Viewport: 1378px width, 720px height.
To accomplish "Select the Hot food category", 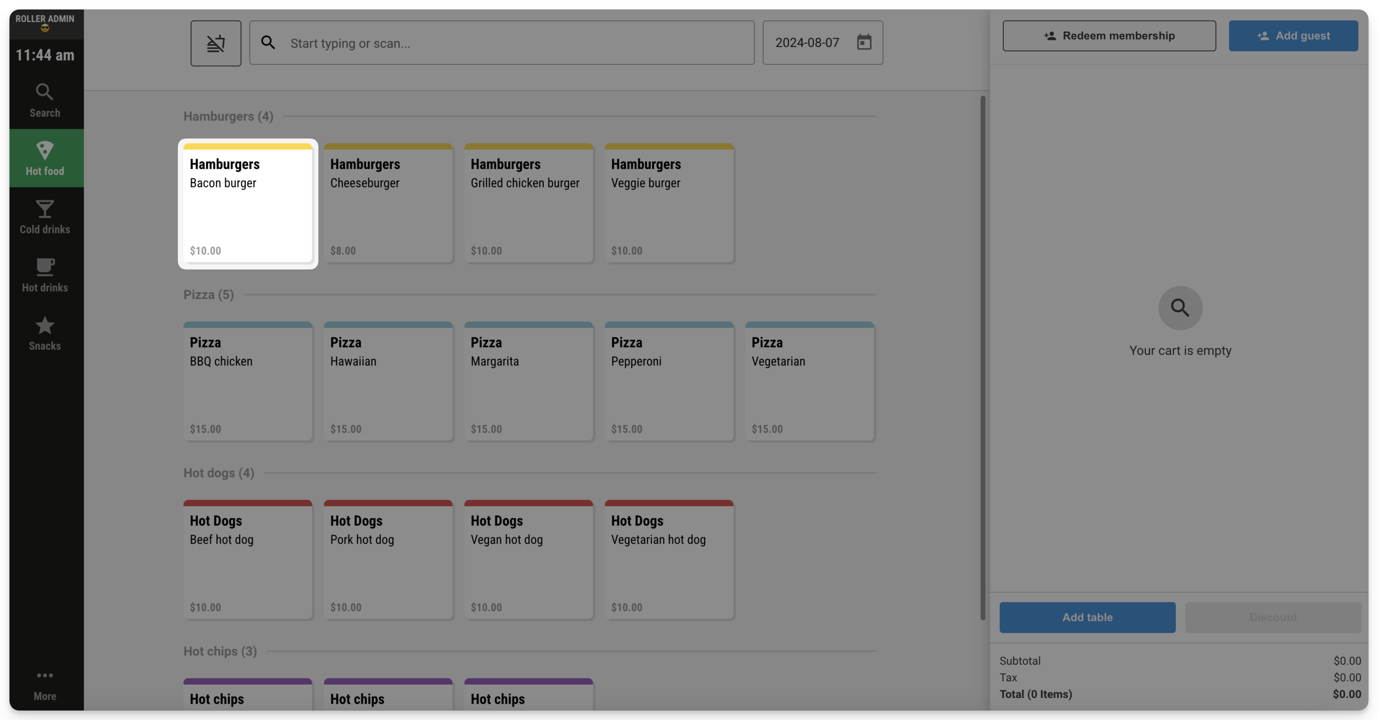I will [x=45, y=158].
